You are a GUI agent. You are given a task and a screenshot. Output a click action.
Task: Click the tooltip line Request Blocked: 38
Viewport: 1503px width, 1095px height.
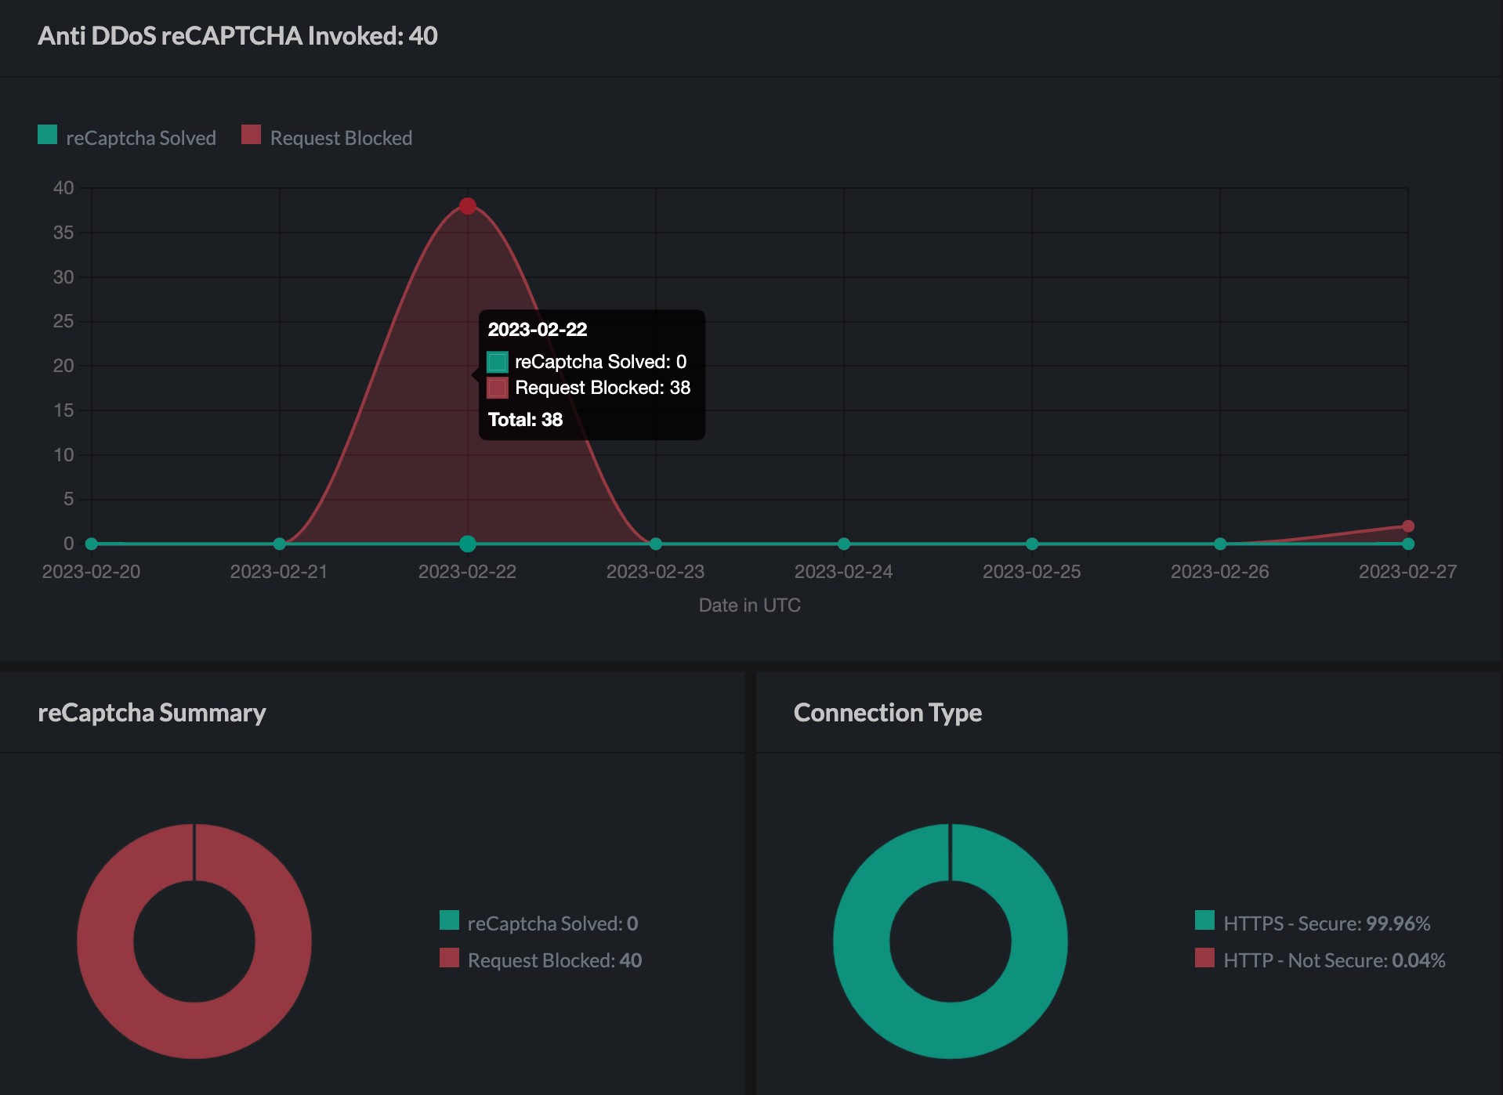589,388
